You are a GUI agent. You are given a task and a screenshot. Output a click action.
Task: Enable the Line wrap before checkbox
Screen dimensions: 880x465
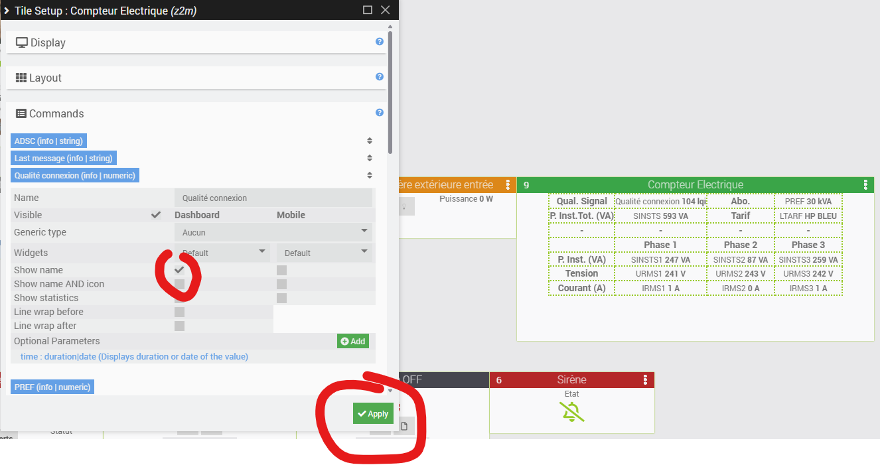179,312
